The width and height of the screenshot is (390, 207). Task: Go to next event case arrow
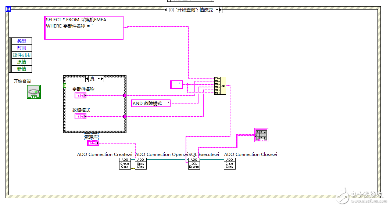[221, 10]
